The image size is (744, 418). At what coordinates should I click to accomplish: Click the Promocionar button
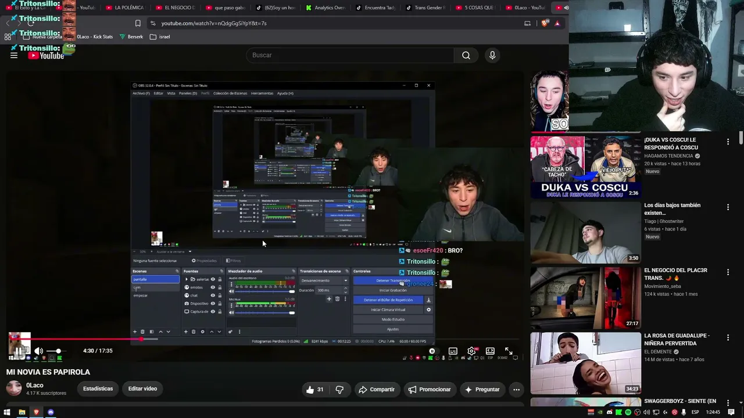[429, 390]
